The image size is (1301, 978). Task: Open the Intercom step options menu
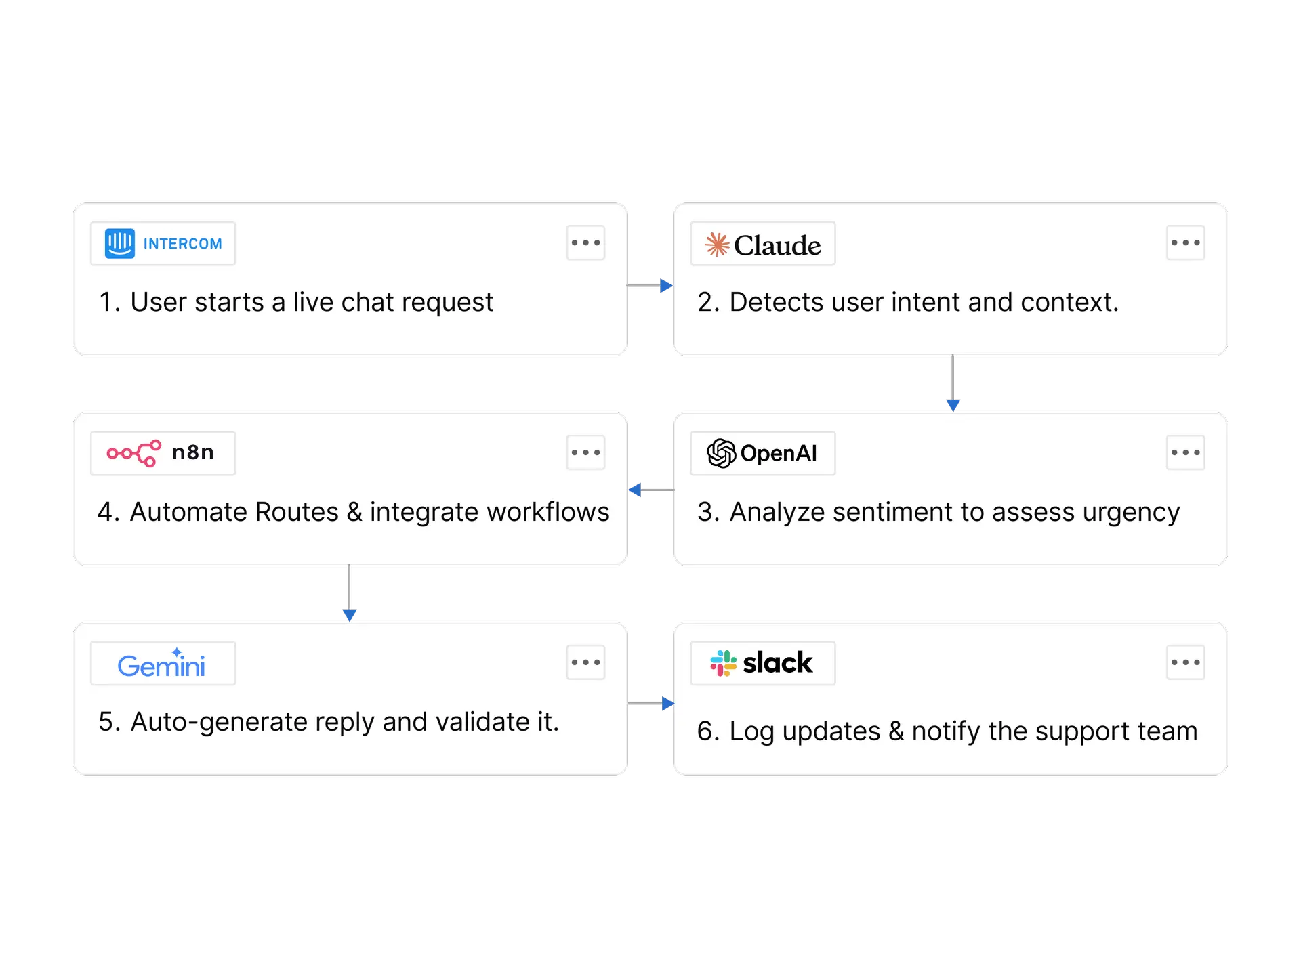[x=585, y=242]
